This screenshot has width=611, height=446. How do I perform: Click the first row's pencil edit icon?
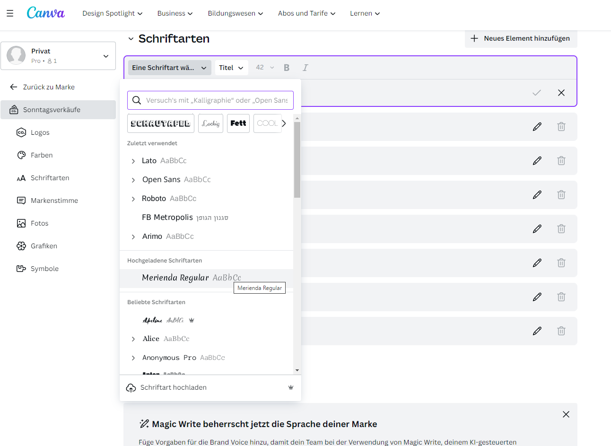click(x=537, y=127)
